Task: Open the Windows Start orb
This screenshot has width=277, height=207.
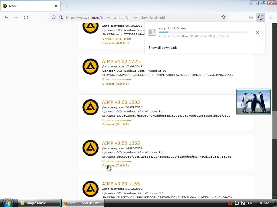Action: (8, 203)
